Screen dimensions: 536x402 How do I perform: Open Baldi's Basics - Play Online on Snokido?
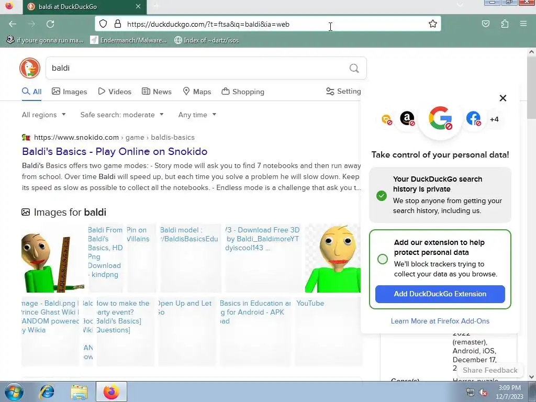click(x=115, y=151)
